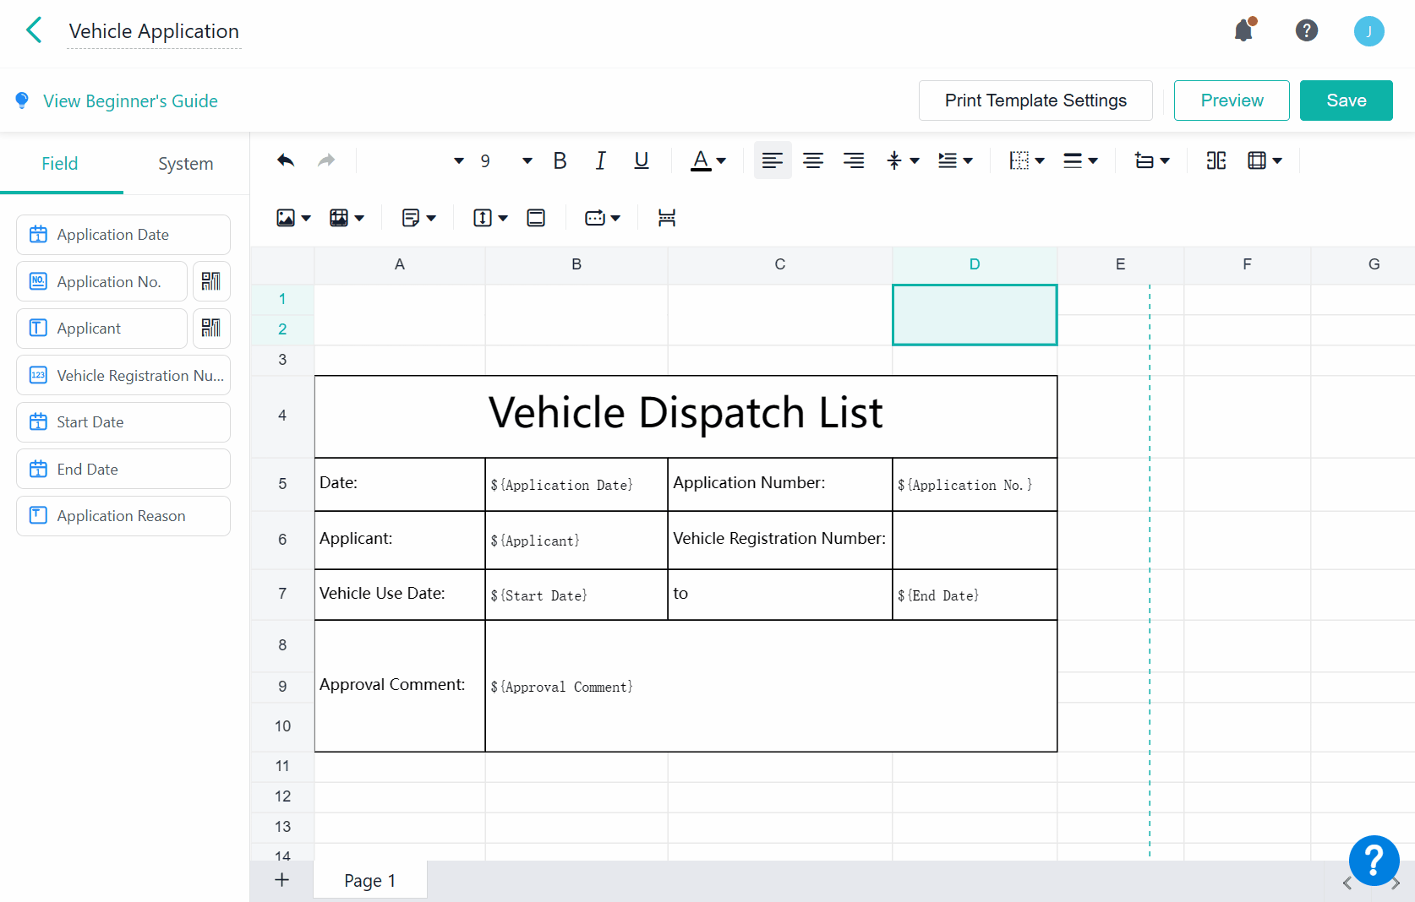Click the center align icon

[x=813, y=160]
